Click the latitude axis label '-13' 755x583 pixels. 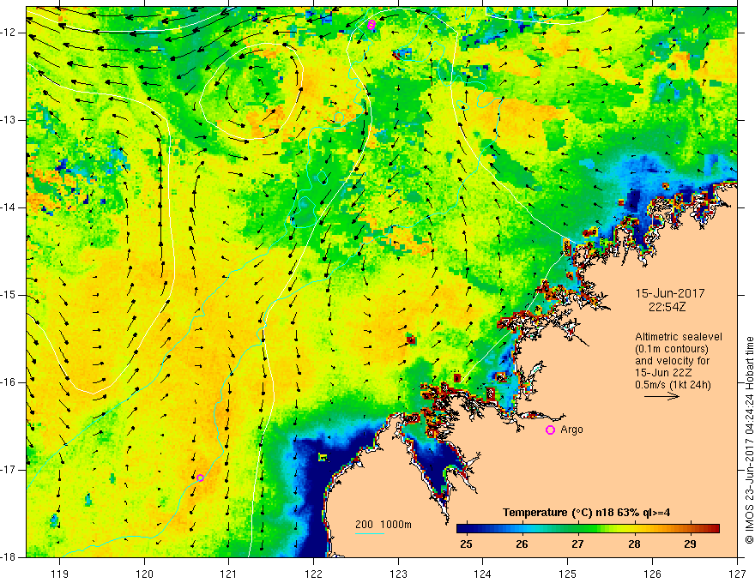[9, 120]
